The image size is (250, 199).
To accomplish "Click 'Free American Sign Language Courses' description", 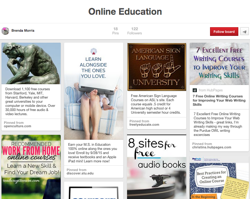I will tap(156, 104).
